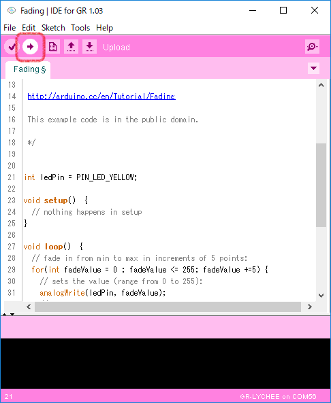The height and width of the screenshot is (403, 331).
Task: Upload the sketch with the arrow icon
Action: (30, 47)
